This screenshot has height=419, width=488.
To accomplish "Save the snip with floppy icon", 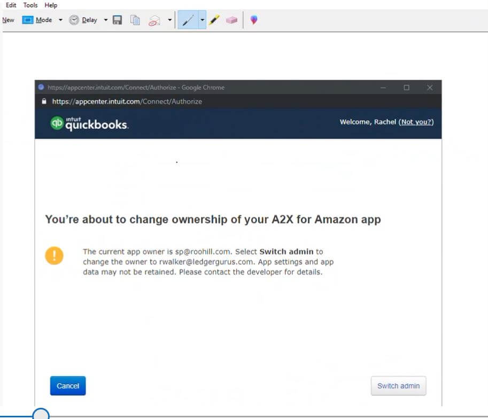I will [x=118, y=20].
